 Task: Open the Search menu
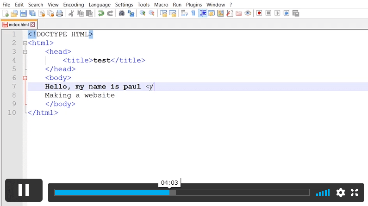(x=36, y=5)
